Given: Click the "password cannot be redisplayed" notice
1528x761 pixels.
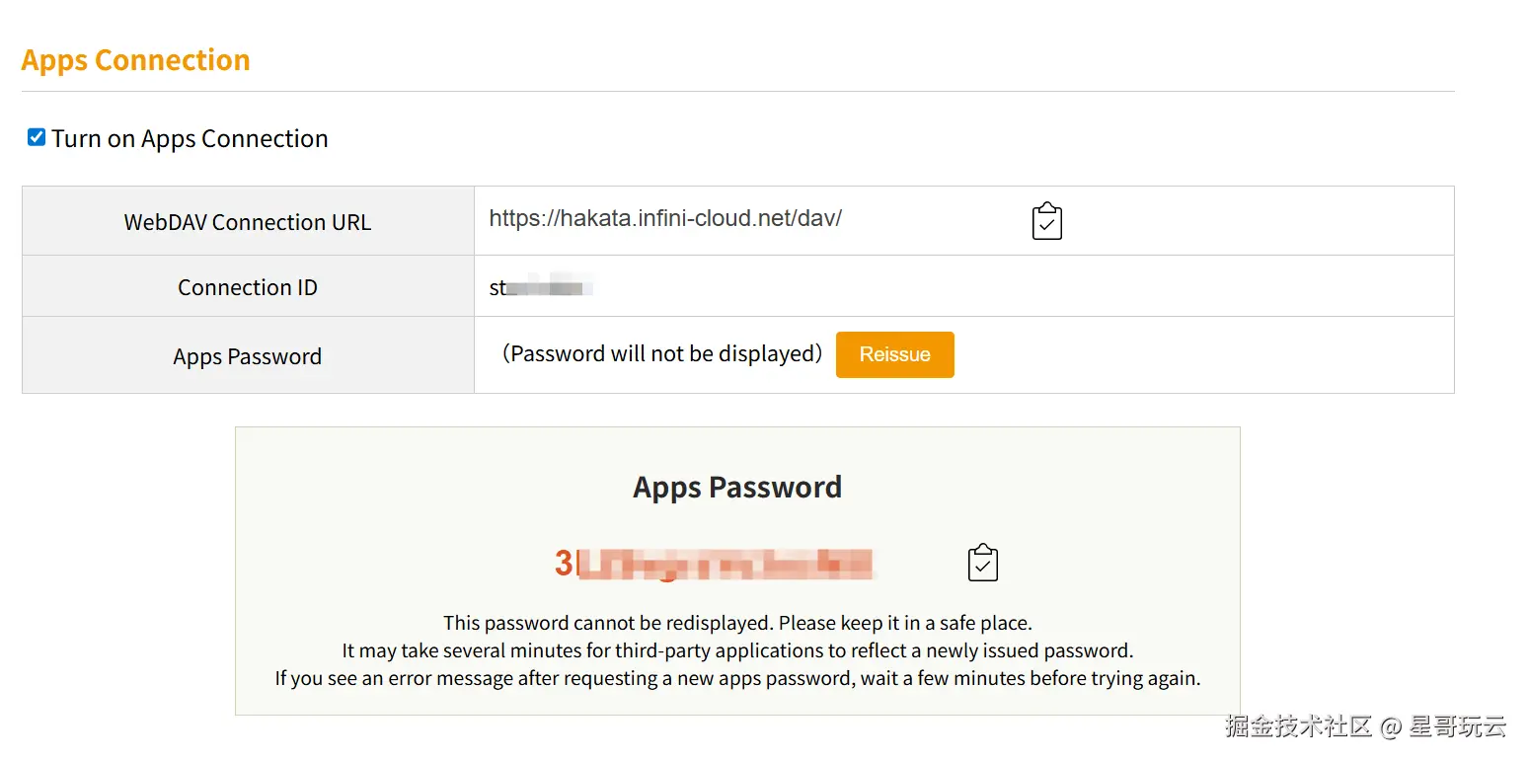Looking at the screenshot, I should (737, 623).
